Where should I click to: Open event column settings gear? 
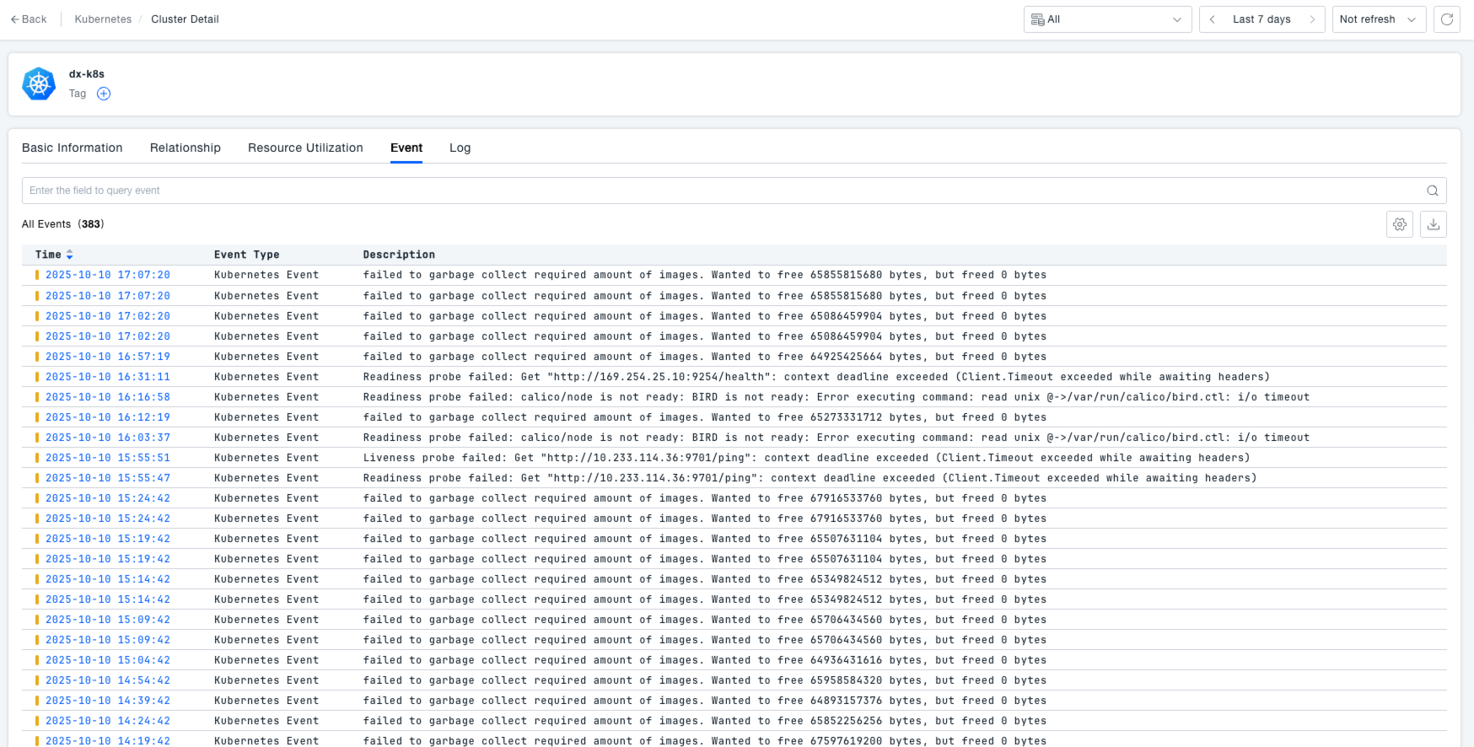click(x=1400, y=224)
